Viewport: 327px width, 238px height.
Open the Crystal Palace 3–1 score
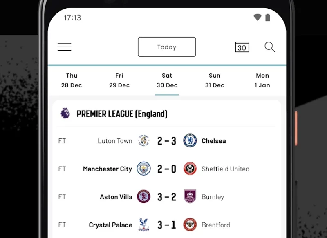(x=167, y=225)
